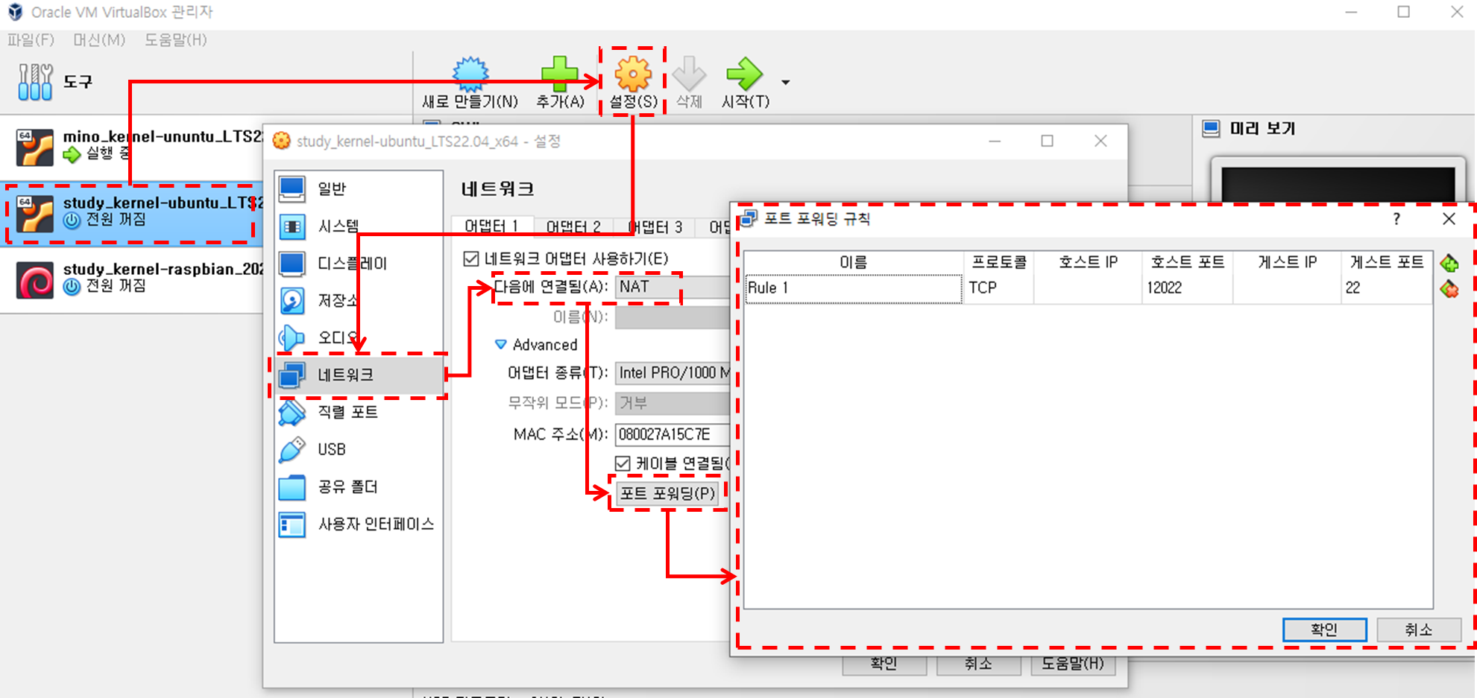
Task: Select the 저장소 storage settings icon
Action: pos(292,300)
